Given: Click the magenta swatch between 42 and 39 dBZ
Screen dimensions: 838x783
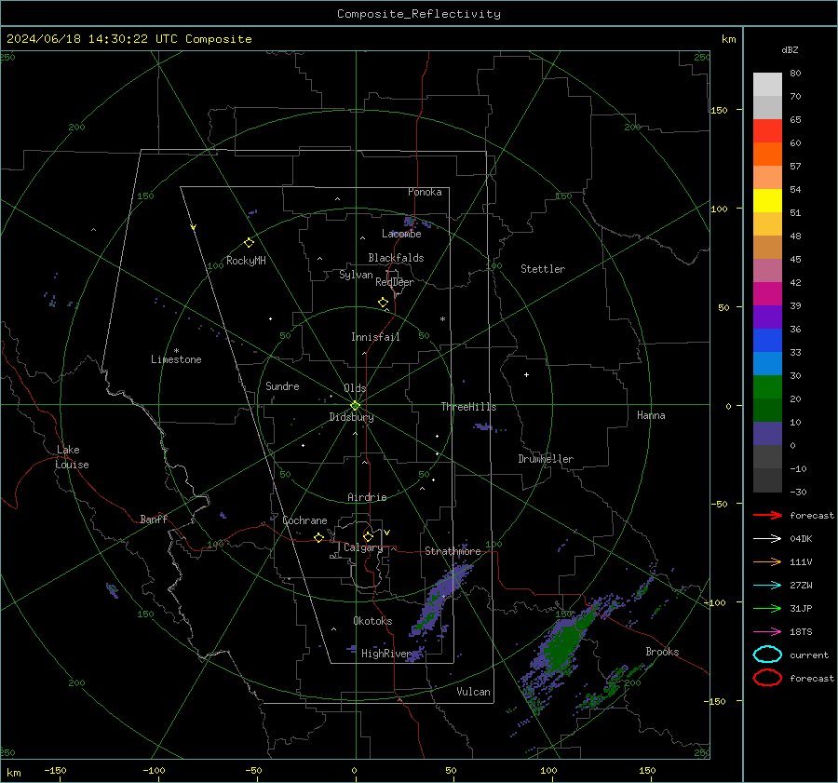Looking at the screenshot, I should coord(767,294).
